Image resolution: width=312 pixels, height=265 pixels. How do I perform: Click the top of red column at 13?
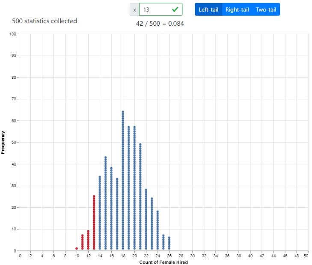coord(94,197)
